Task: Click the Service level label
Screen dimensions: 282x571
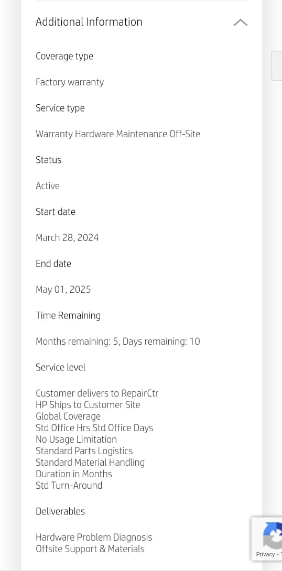Action: click(x=60, y=367)
